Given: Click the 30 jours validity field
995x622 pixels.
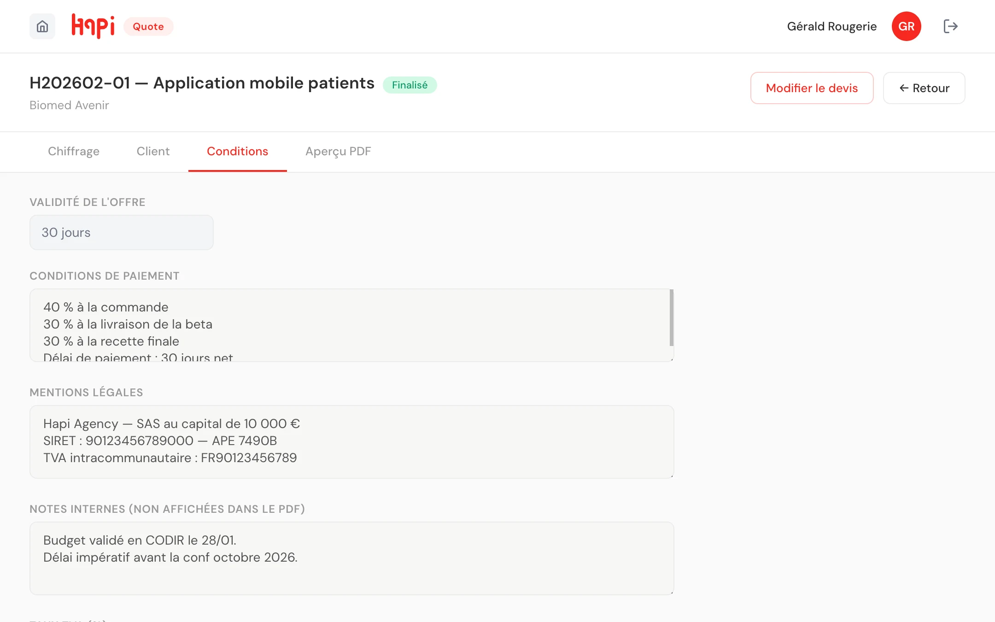Looking at the screenshot, I should tap(122, 232).
